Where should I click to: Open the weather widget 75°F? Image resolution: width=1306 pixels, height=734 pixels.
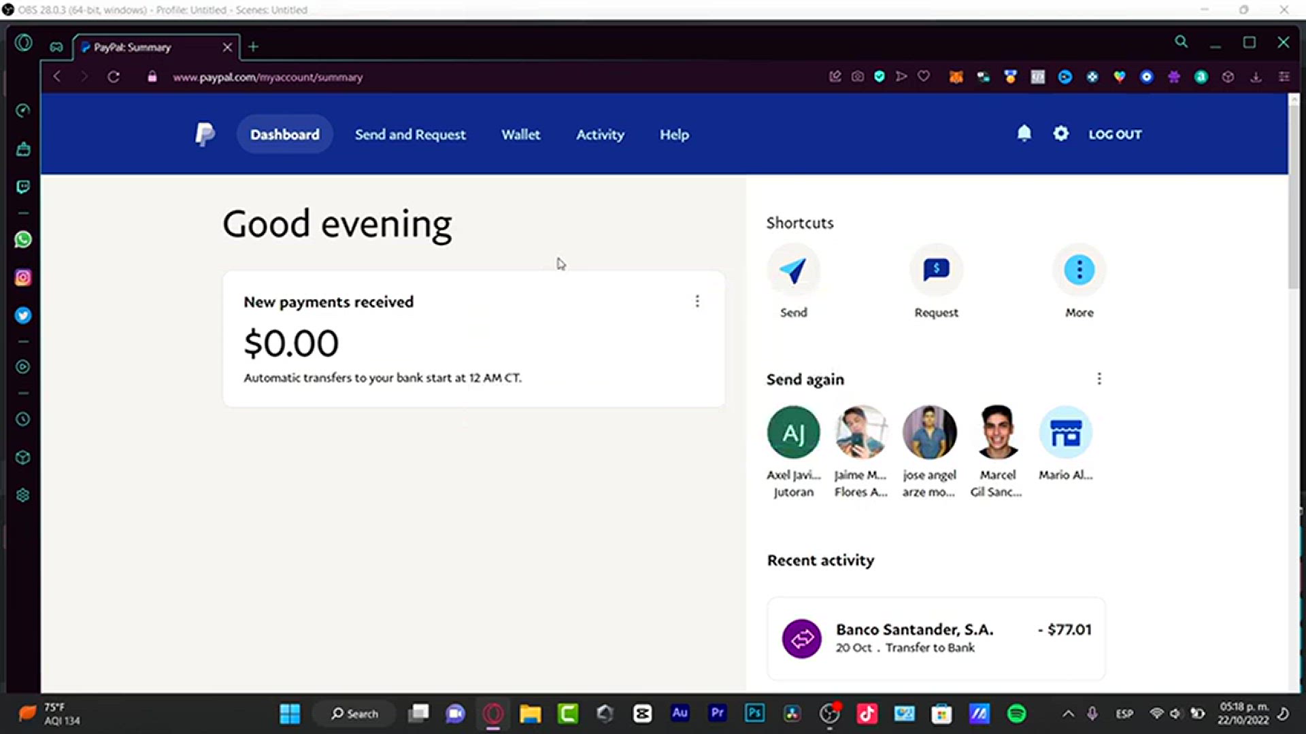point(49,714)
